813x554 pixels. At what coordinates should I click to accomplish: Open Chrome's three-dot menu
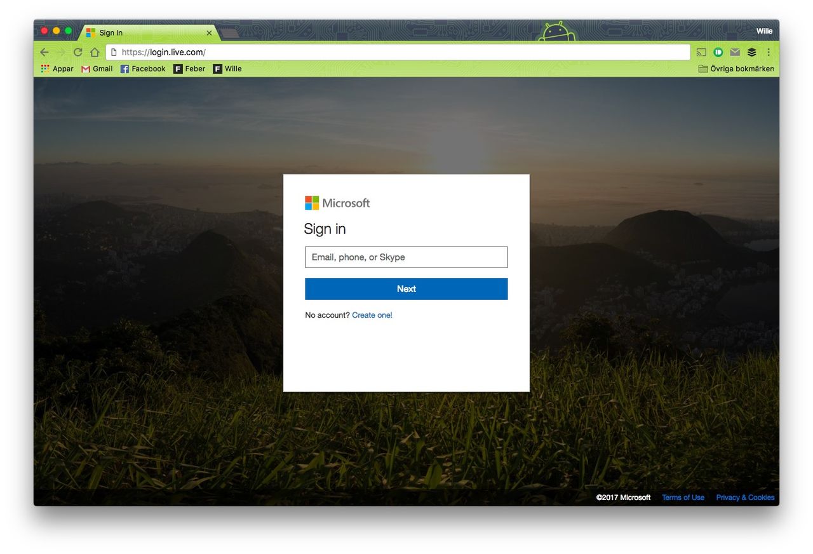click(x=769, y=52)
